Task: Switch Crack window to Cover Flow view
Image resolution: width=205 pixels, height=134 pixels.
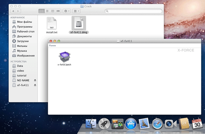Action: point(58,11)
